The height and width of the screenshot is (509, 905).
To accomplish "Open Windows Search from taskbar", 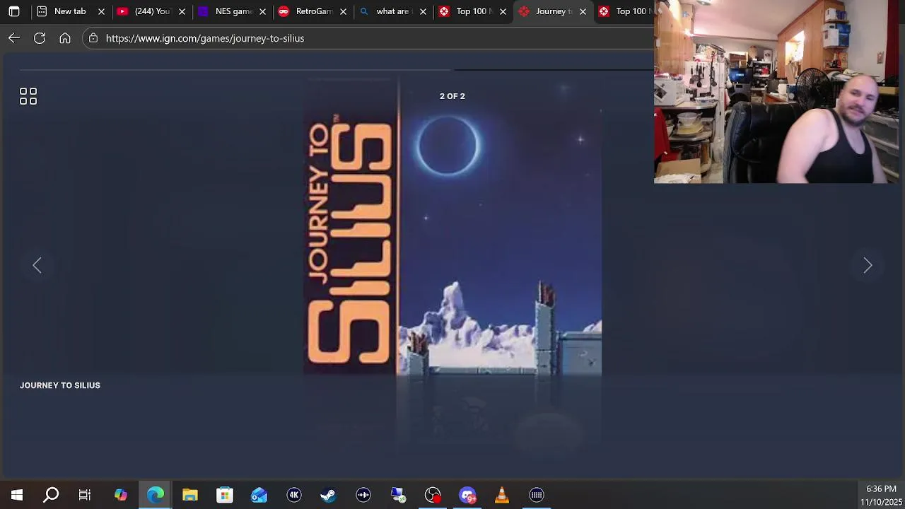I will 51,495.
